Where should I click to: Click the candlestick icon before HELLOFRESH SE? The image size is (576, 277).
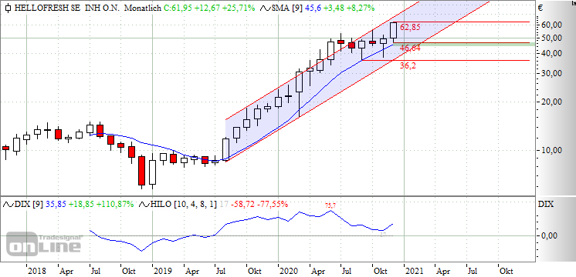(x=8, y=8)
